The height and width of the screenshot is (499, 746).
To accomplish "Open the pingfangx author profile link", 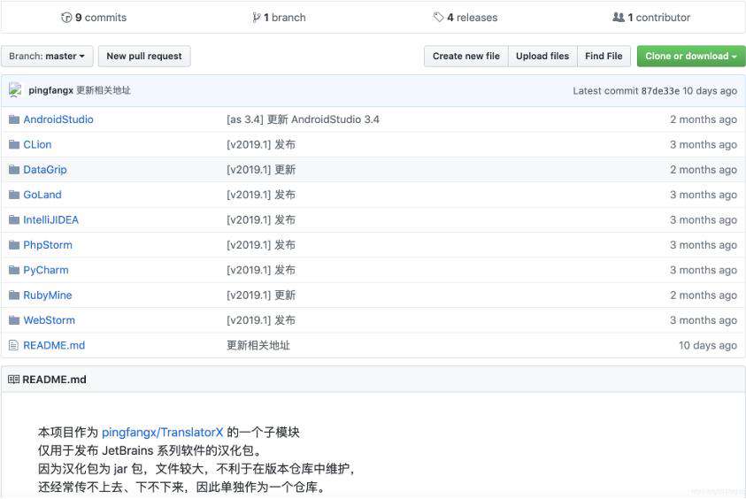I will click(x=51, y=90).
